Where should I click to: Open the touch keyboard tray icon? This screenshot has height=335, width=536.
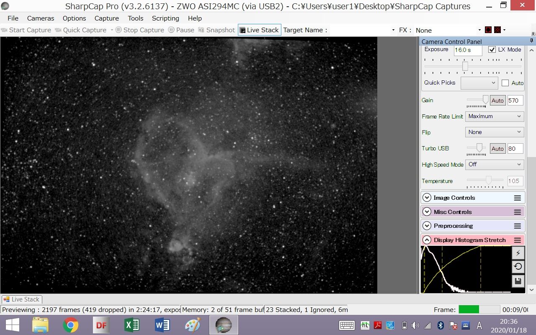[x=348, y=325]
